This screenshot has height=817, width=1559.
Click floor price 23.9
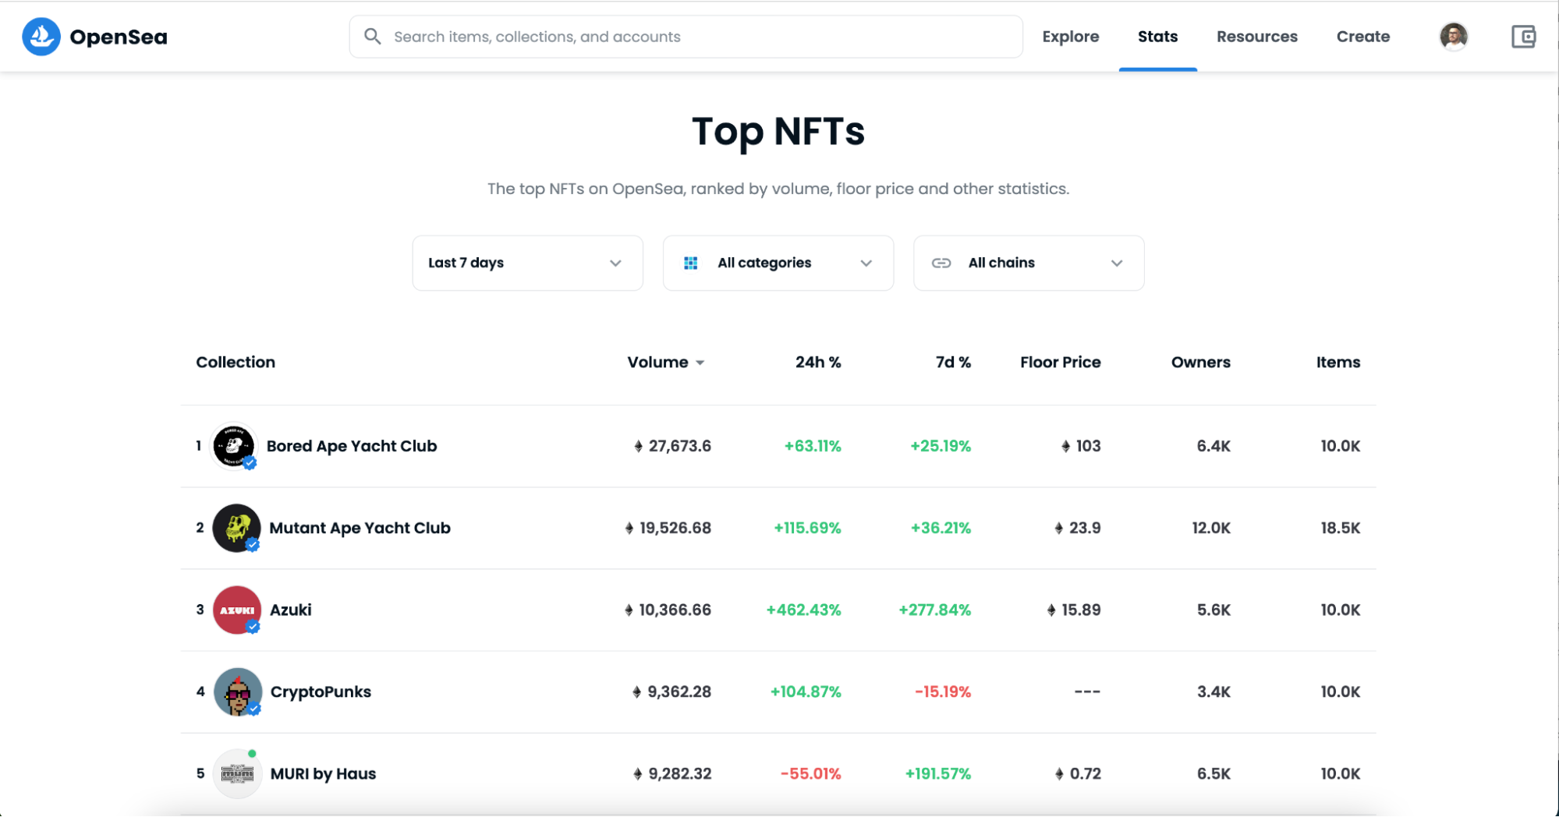click(1085, 528)
